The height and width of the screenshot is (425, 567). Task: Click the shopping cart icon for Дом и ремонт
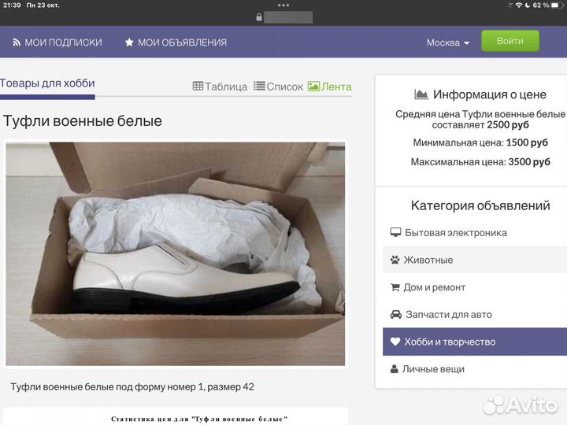395,287
